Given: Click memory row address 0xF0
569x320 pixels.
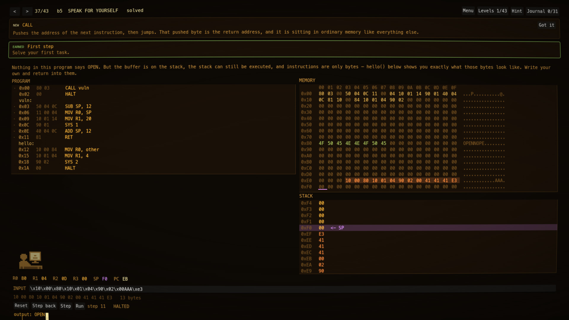Looking at the screenshot, I should coord(306,187).
